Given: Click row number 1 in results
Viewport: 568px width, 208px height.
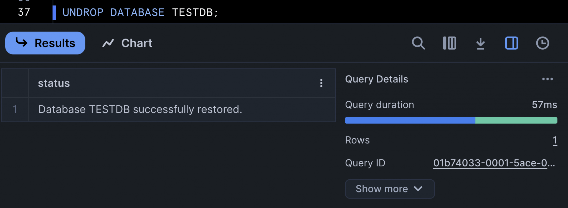Looking at the screenshot, I should click(x=15, y=109).
